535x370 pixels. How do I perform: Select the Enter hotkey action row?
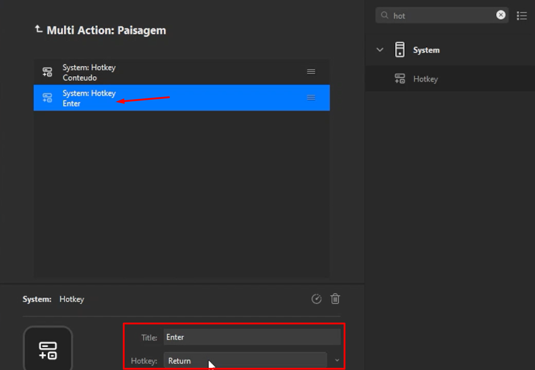182,98
